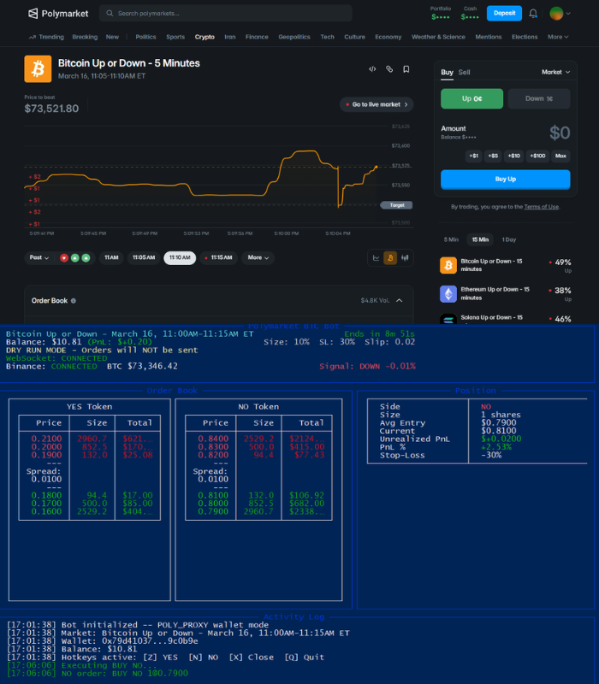Image resolution: width=599 pixels, height=684 pixels.
Task: Click the Bitcoin logo beside the market title
Action: (x=38, y=69)
